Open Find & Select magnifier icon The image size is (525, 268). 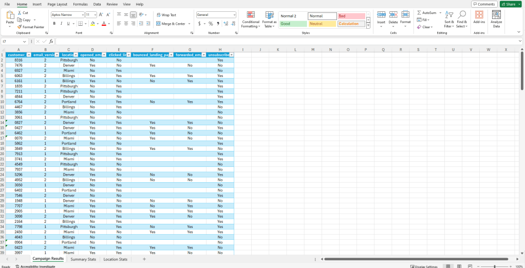pos(462,15)
